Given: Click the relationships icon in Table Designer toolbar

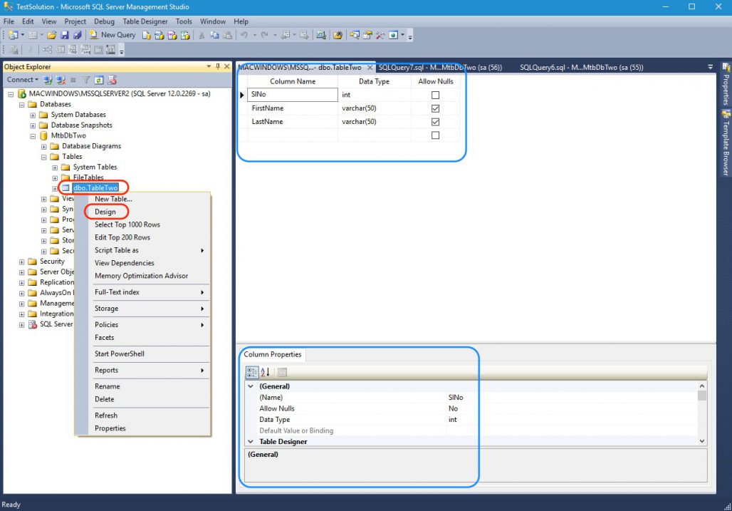Looking at the screenshot, I should pos(47,49).
